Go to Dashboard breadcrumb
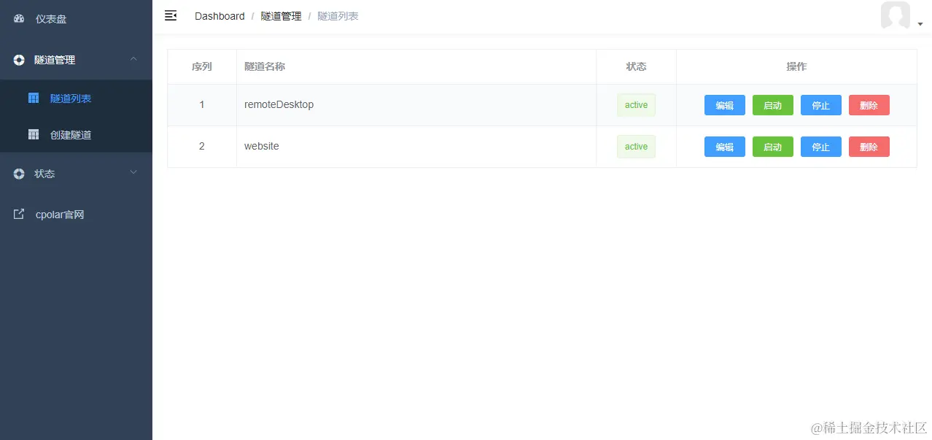 click(x=220, y=16)
